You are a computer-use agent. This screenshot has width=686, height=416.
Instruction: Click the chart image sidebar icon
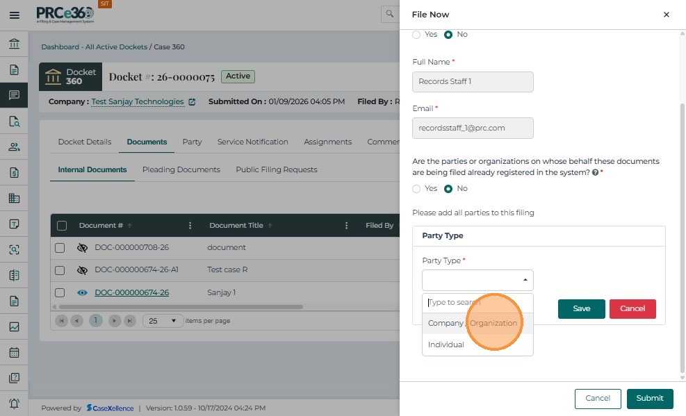pyautogui.click(x=14, y=326)
